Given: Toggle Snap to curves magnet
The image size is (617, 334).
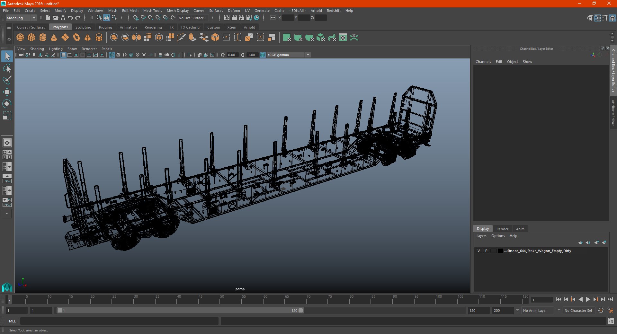Looking at the screenshot, I should coord(143,18).
